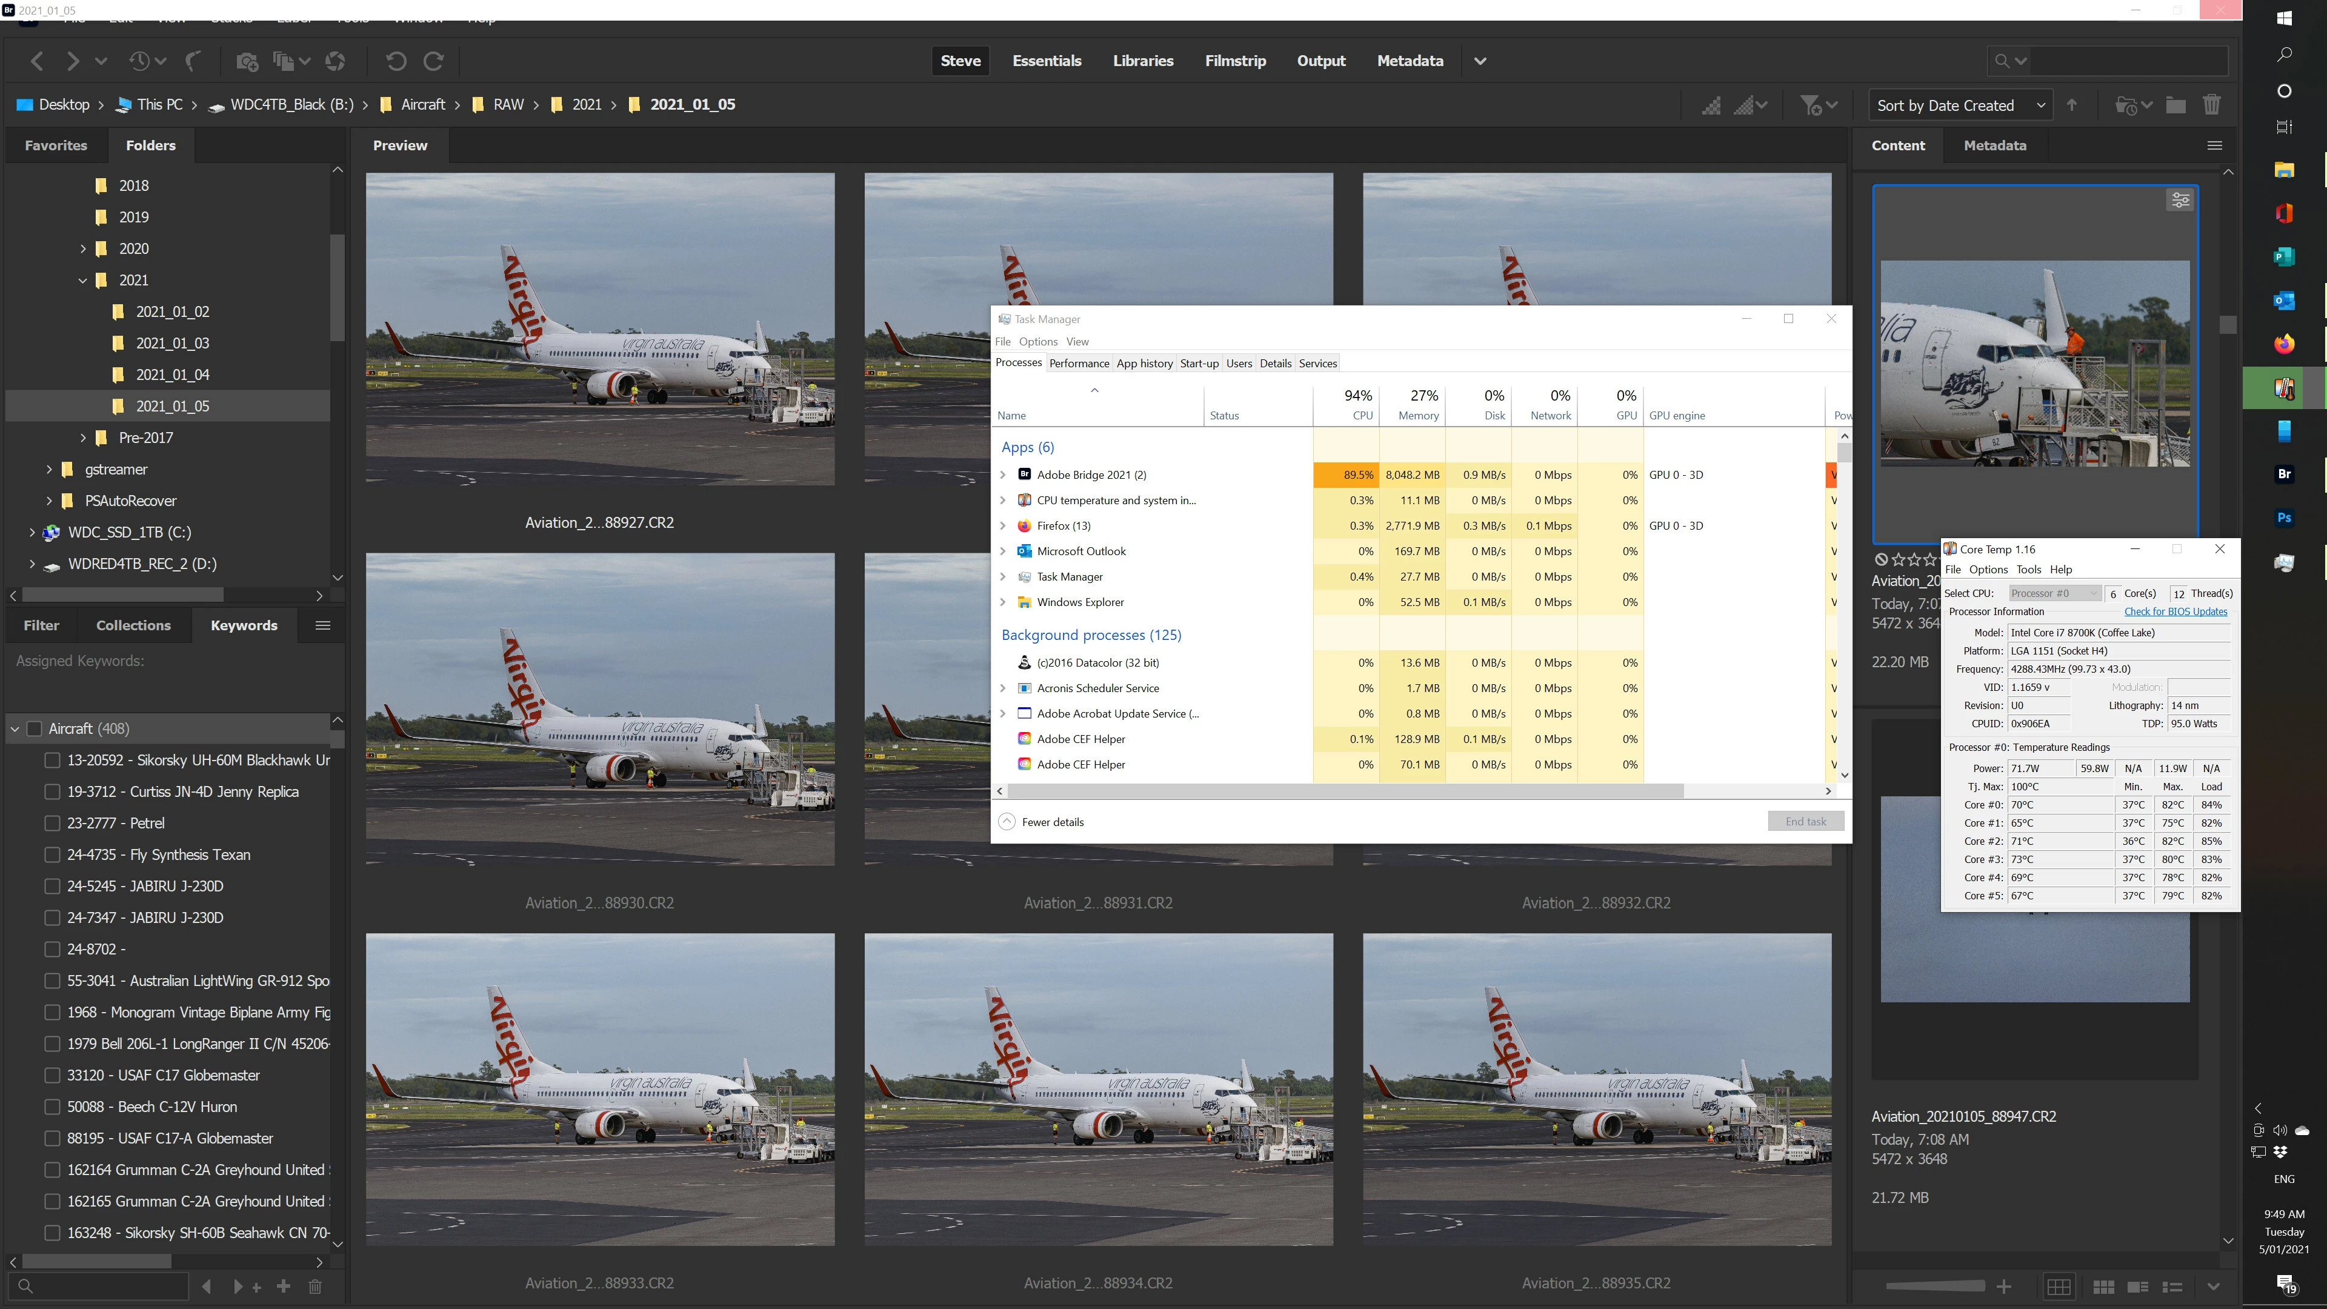Viewport: 2327px width, 1309px height.
Task: Tick the Aircraft (408) parent keyword checkbox
Action: point(35,728)
